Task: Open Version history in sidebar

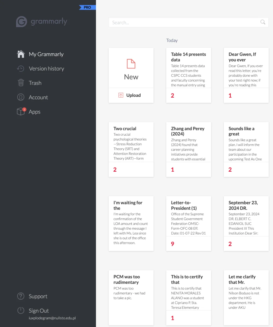Action: pyautogui.click(x=46, y=68)
